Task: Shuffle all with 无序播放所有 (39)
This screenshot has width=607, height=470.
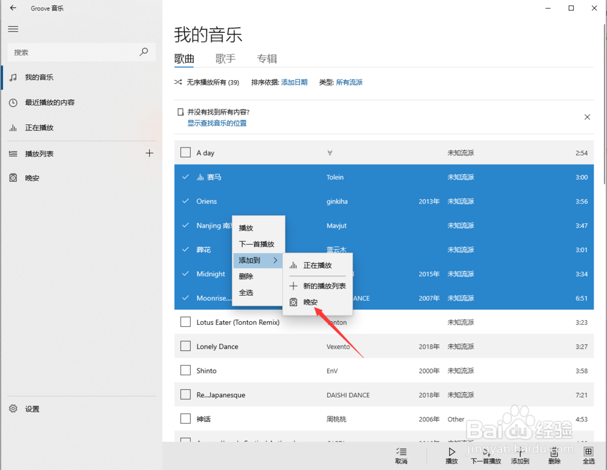Action: (x=207, y=82)
